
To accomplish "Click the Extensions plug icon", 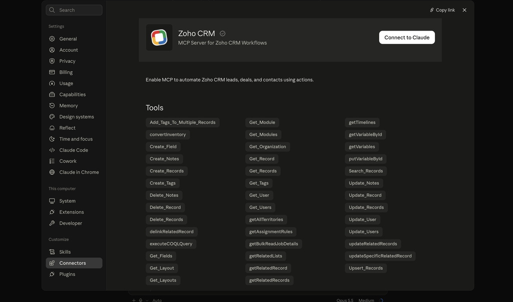I will (x=52, y=212).
